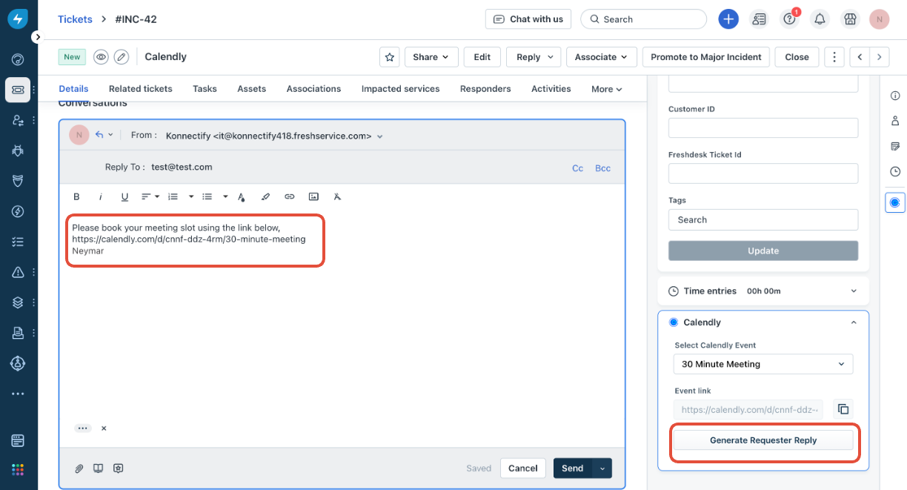Open the colorful app switcher grid icon
Screen dimensions: 907x490
click(18, 469)
